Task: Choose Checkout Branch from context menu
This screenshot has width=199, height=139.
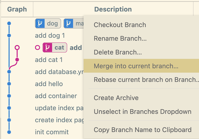Action: tap(120, 25)
